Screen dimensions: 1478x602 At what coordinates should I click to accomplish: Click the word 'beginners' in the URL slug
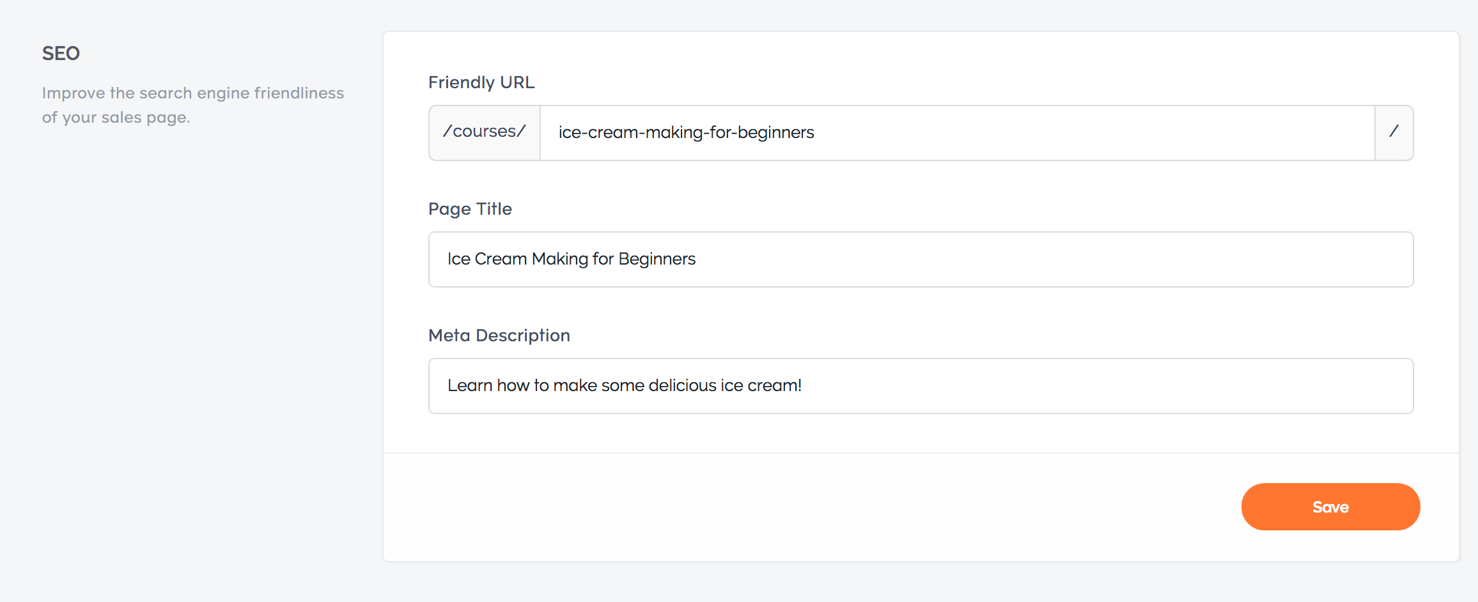click(776, 132)
